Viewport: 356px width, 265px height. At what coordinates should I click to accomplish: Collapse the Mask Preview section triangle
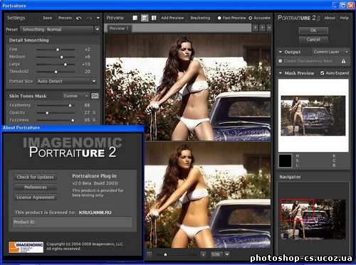281,73
